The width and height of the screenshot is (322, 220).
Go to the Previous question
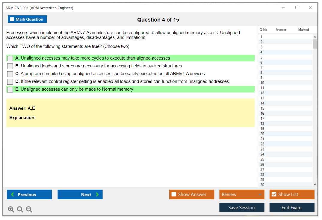pyautogui.click(x=29, y=195)
